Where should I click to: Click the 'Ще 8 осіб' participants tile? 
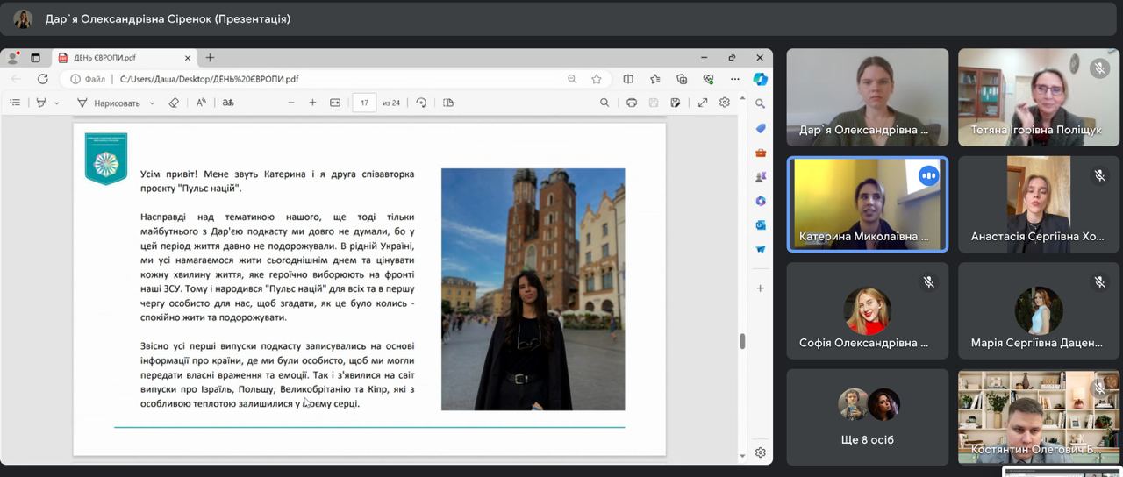pos(867,417)
